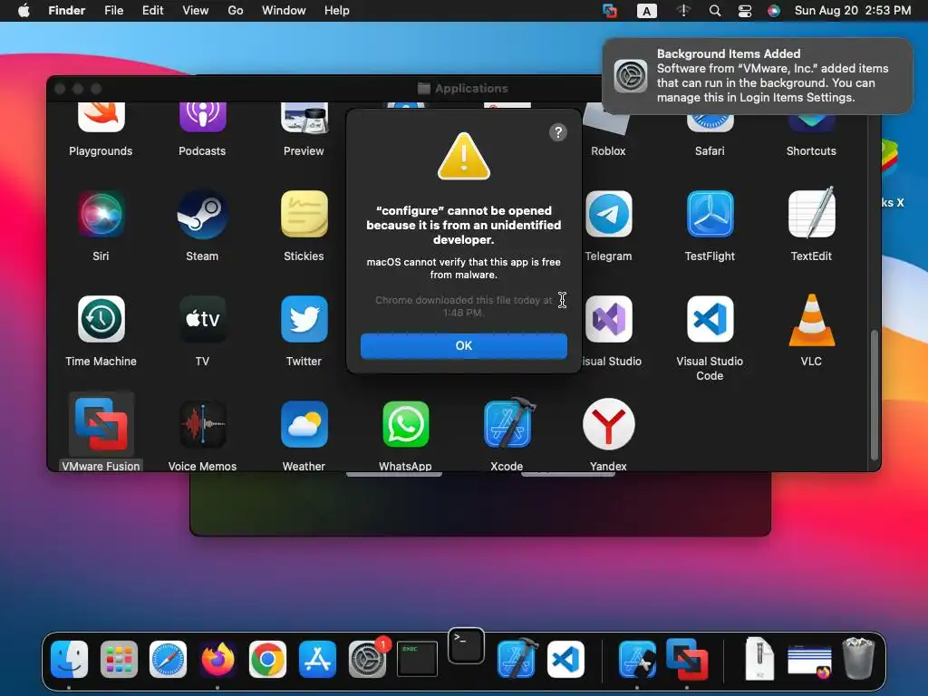Open the Finder menu
Screen dimensions: 928x696
[x=67, y=11]
